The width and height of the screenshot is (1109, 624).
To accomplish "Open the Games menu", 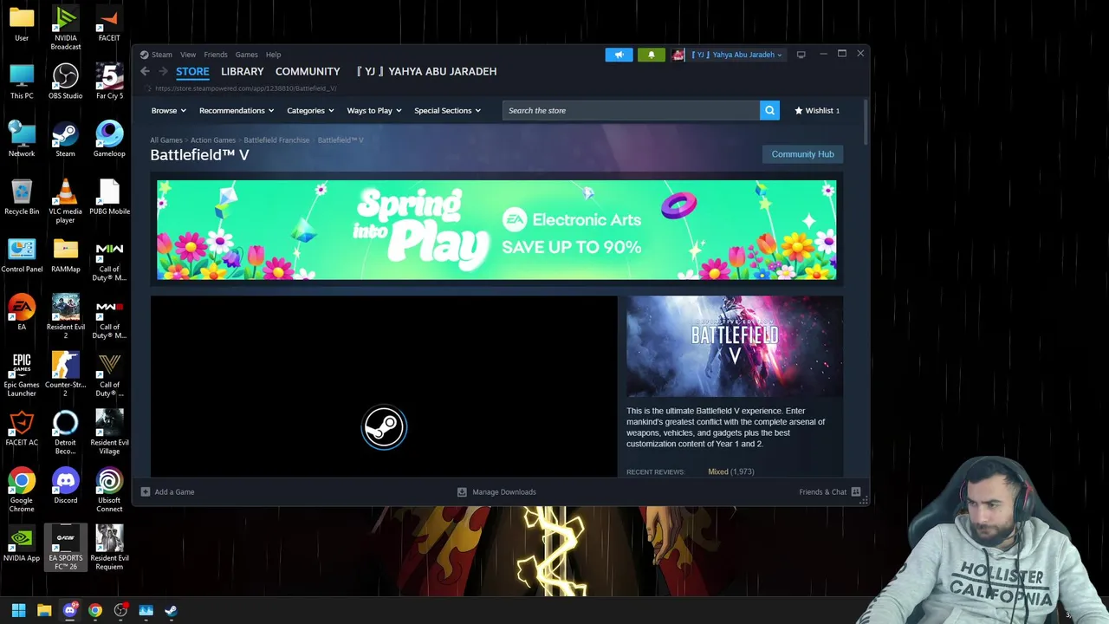I will point(246,55).
